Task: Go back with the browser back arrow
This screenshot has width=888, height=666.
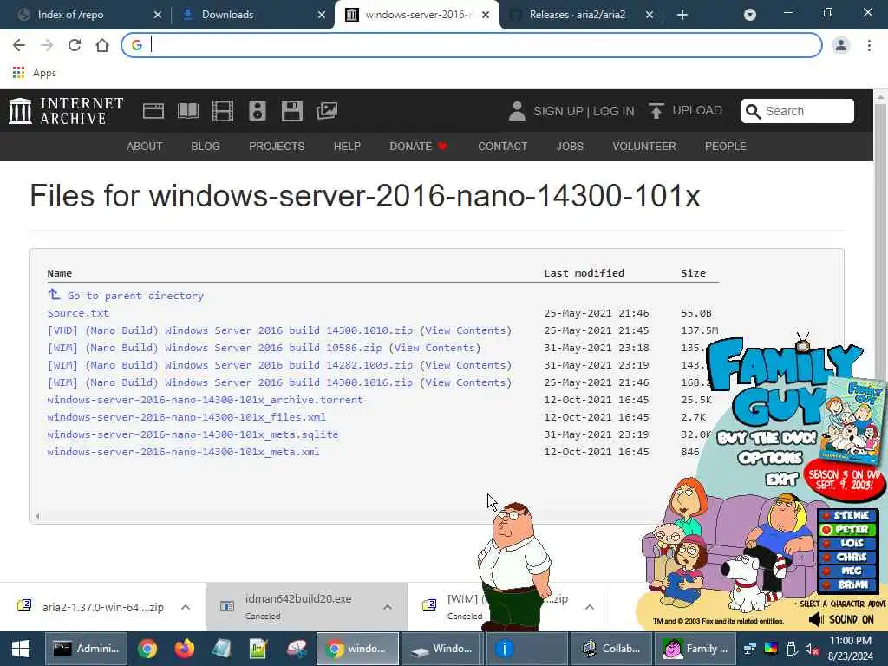Action: (x=19, y=45)
